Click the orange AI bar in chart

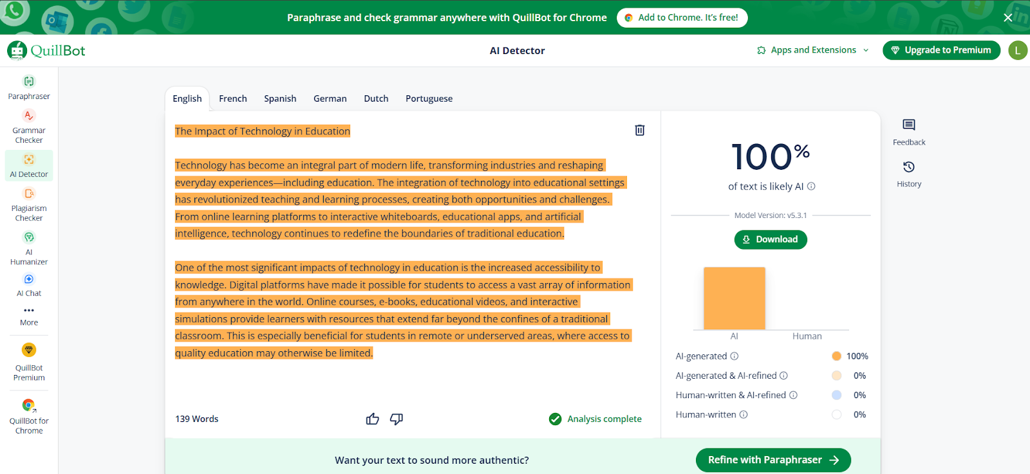(x=735, y=298)
